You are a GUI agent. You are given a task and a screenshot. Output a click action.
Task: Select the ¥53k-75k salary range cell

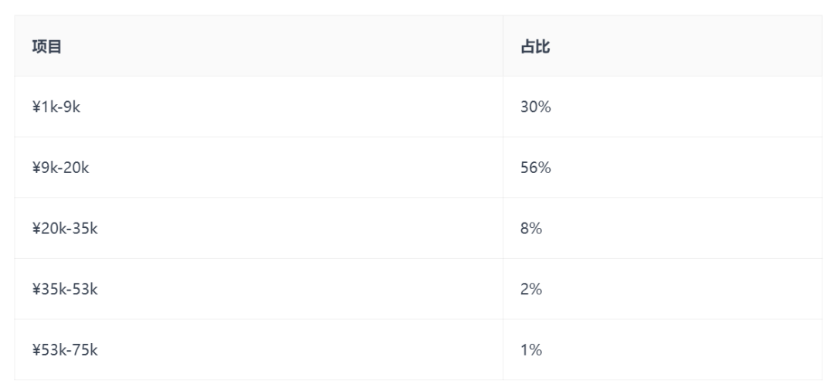tap(259, 349)
